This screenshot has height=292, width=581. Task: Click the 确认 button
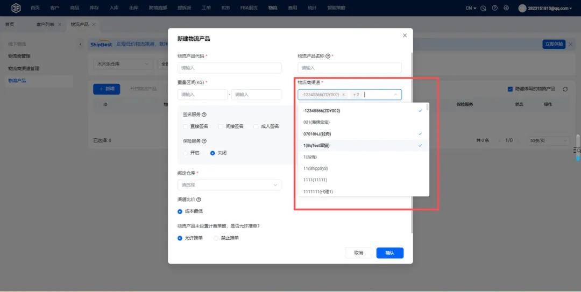point(390,253)
